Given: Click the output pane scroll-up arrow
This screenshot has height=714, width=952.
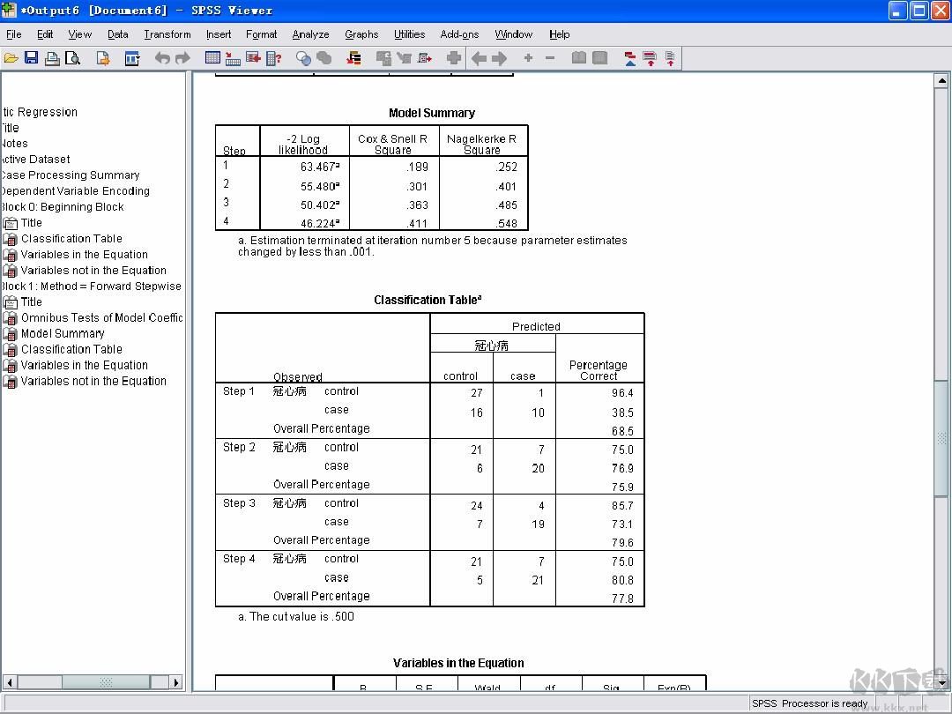Looking at the screenshot, I should tap(941, 79).
